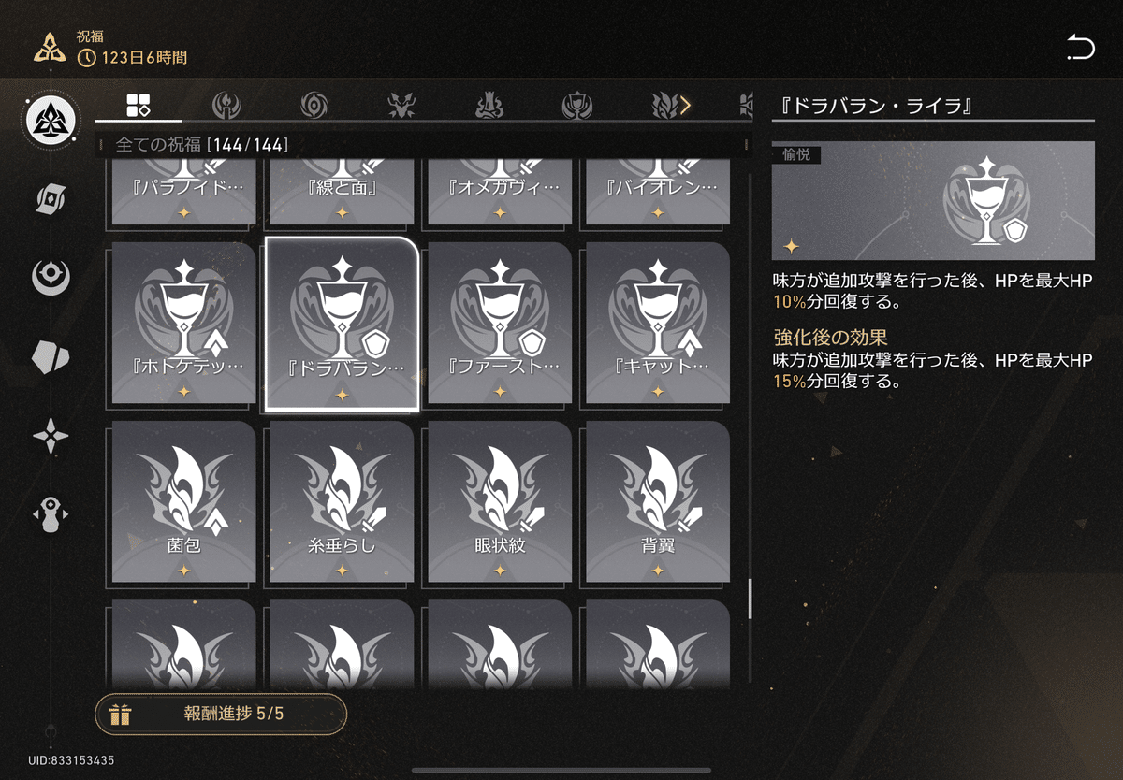Choose the 眼状紋 blessing card
This screenshot has height=780, width=1123.
click(500, 501)
